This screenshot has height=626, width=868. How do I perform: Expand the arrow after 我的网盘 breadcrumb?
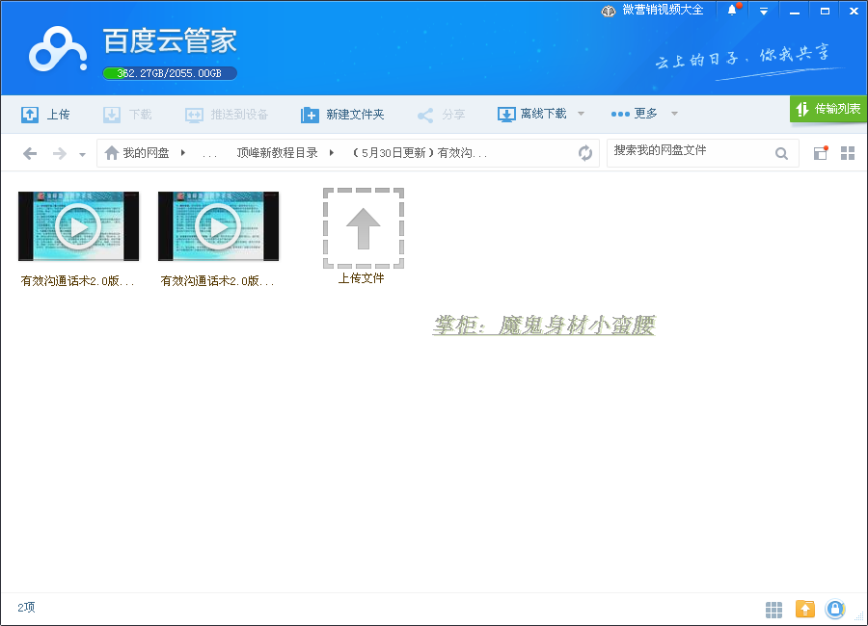(182, 152)
